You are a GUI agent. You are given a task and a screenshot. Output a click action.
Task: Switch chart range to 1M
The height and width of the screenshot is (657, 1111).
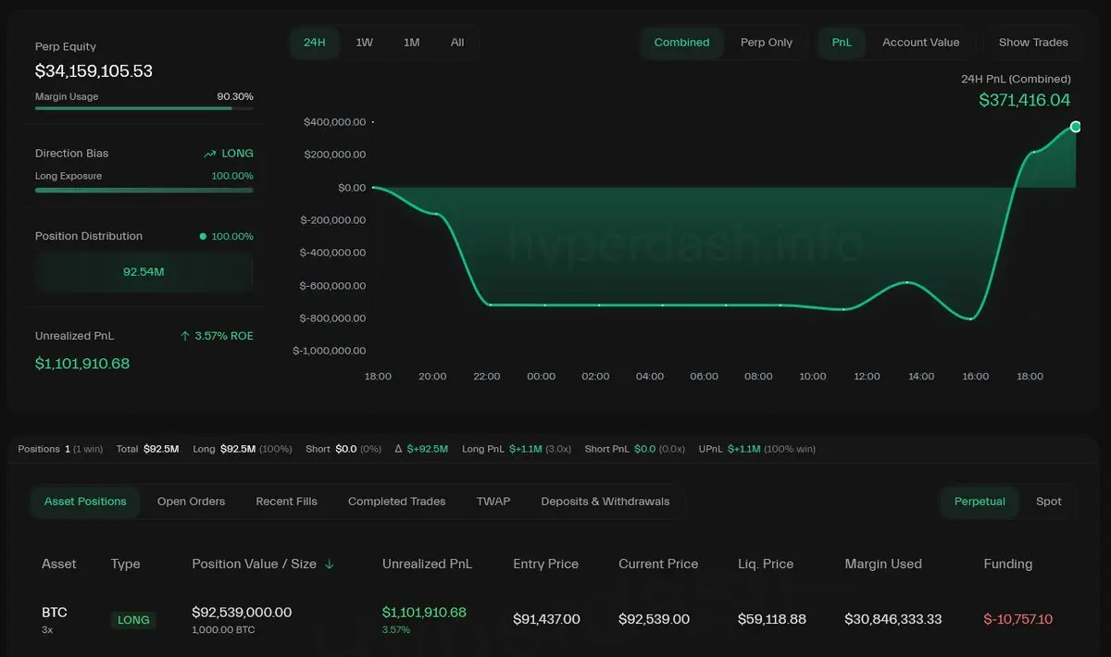[x=411, y=43]
